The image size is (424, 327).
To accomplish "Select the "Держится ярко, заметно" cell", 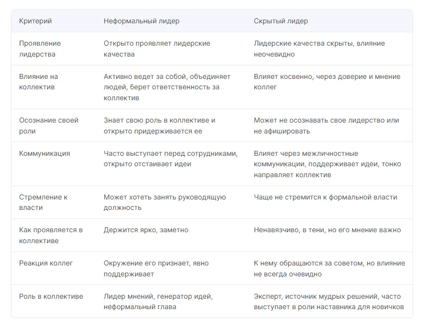I will pyautogui.click(x=146, y=230).
